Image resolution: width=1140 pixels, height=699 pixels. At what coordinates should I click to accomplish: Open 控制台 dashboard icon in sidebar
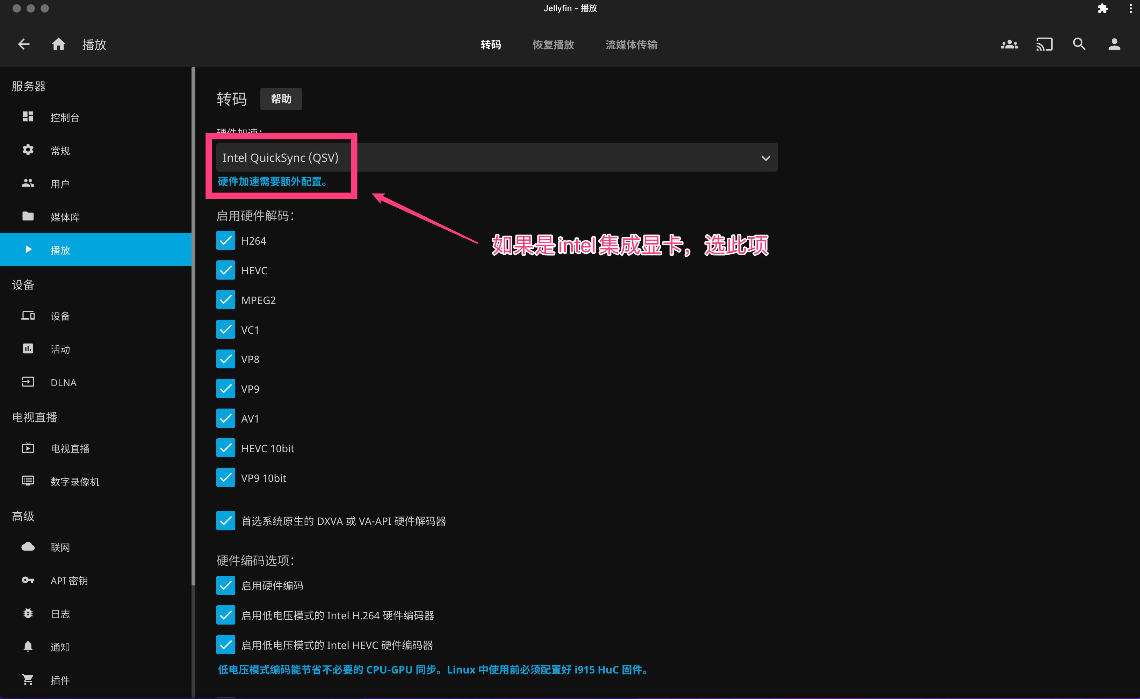[x=28, y=117]
